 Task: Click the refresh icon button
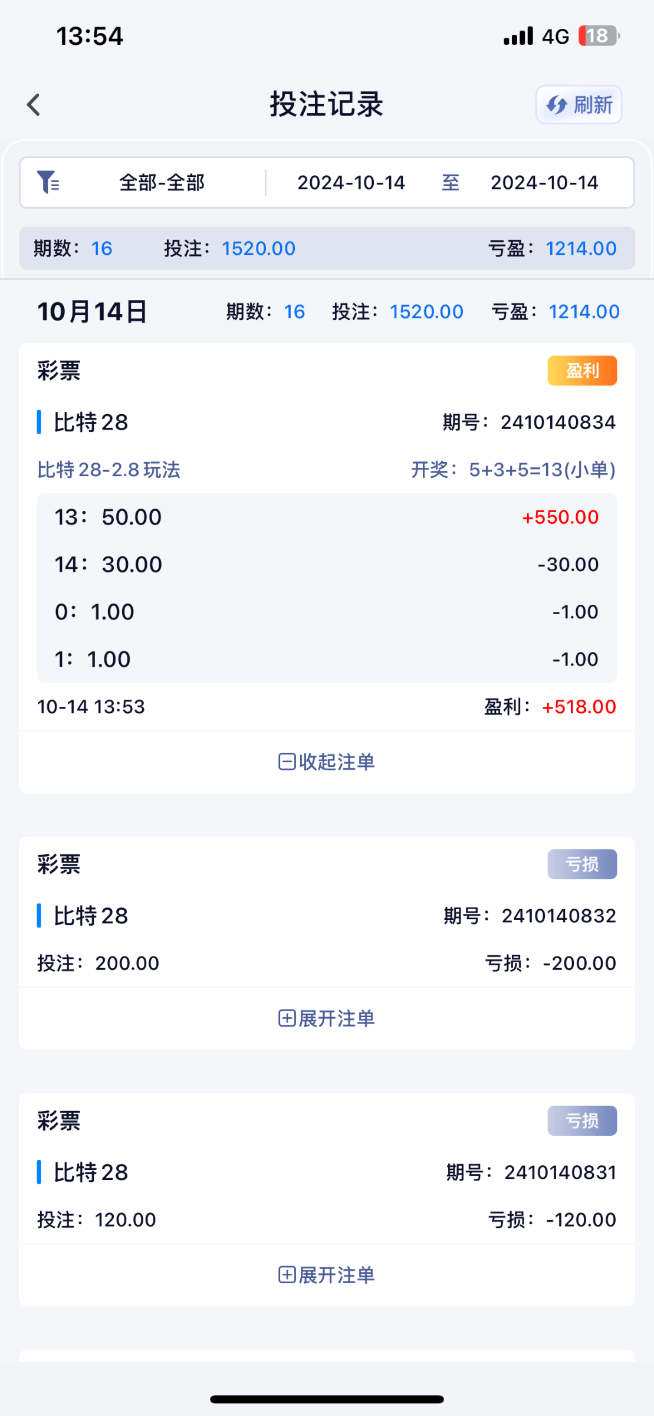click(x=579, y=105)
